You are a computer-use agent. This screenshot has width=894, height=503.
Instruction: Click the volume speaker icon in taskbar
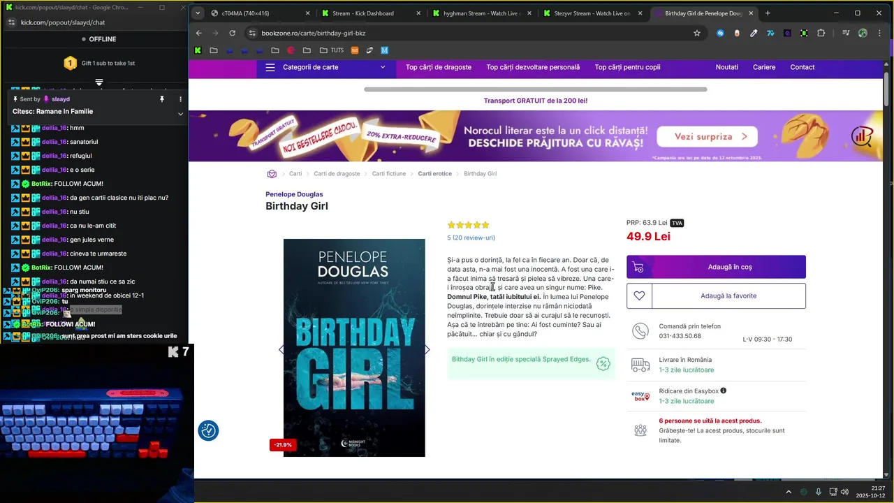(x=845, y=492)
